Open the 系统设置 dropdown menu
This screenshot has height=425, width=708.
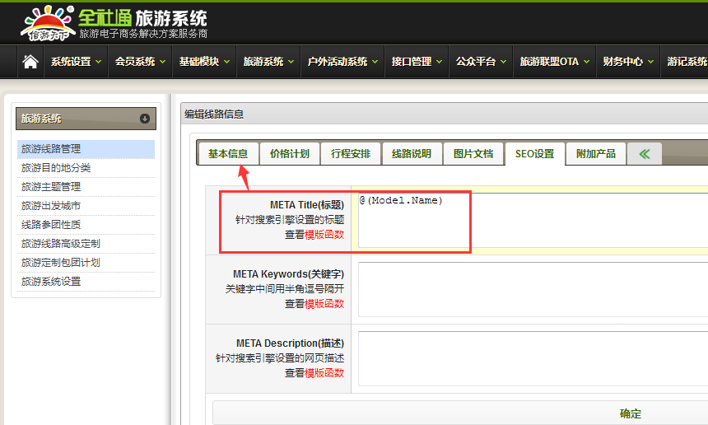[x=76, y=62]
